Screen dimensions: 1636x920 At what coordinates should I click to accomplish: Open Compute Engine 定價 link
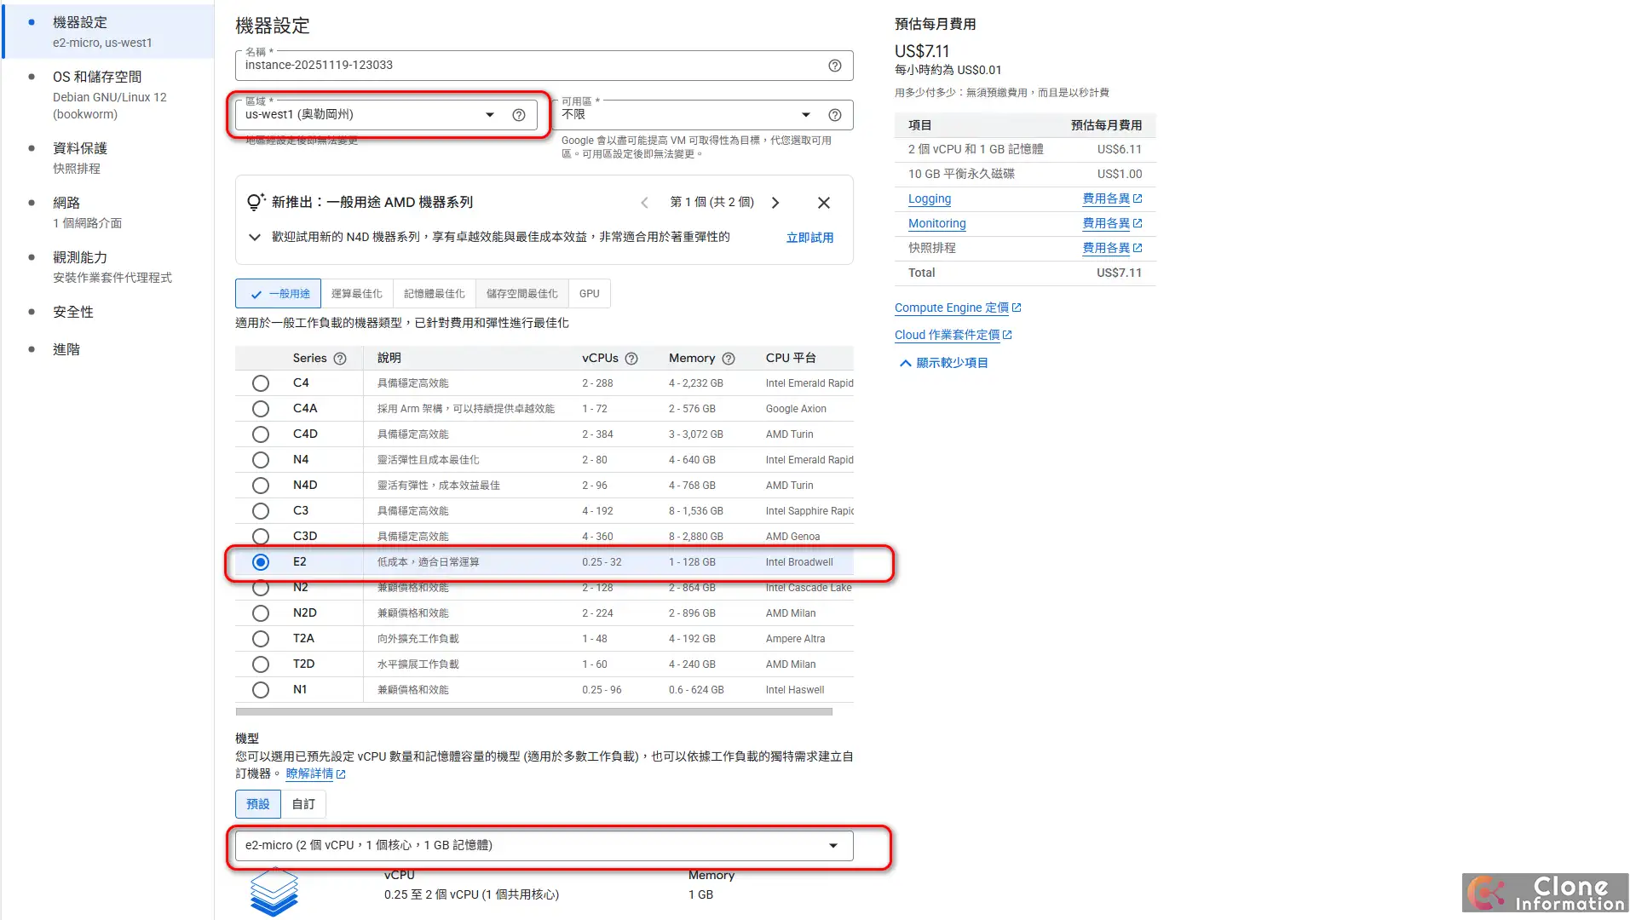[x=952, y=308]
